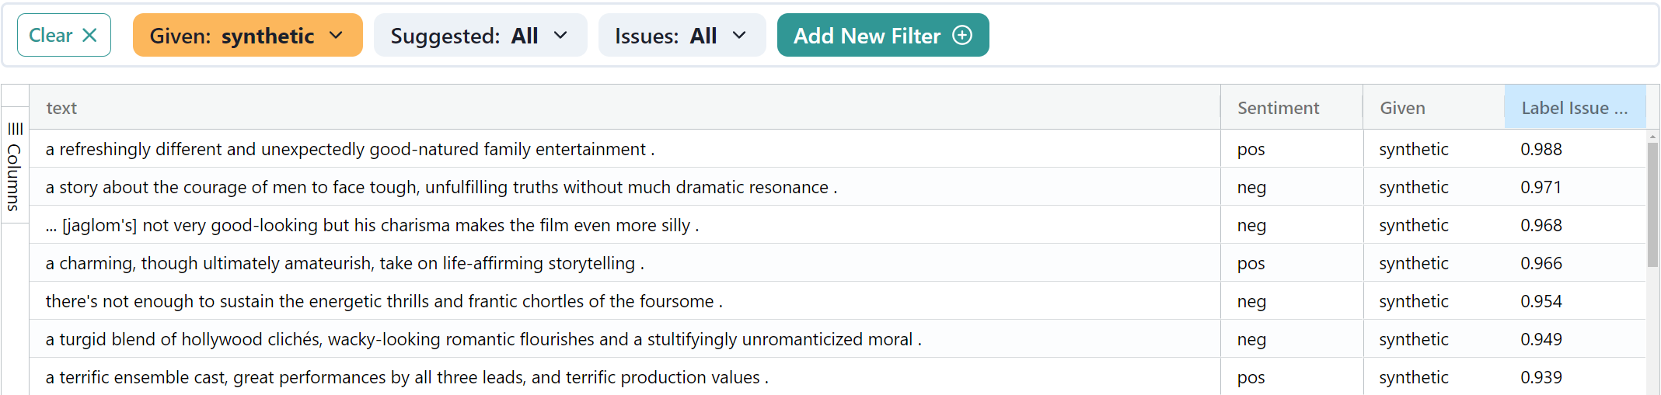Click 'neg' sentiment in the 0.968 row

click(1252, 226)
